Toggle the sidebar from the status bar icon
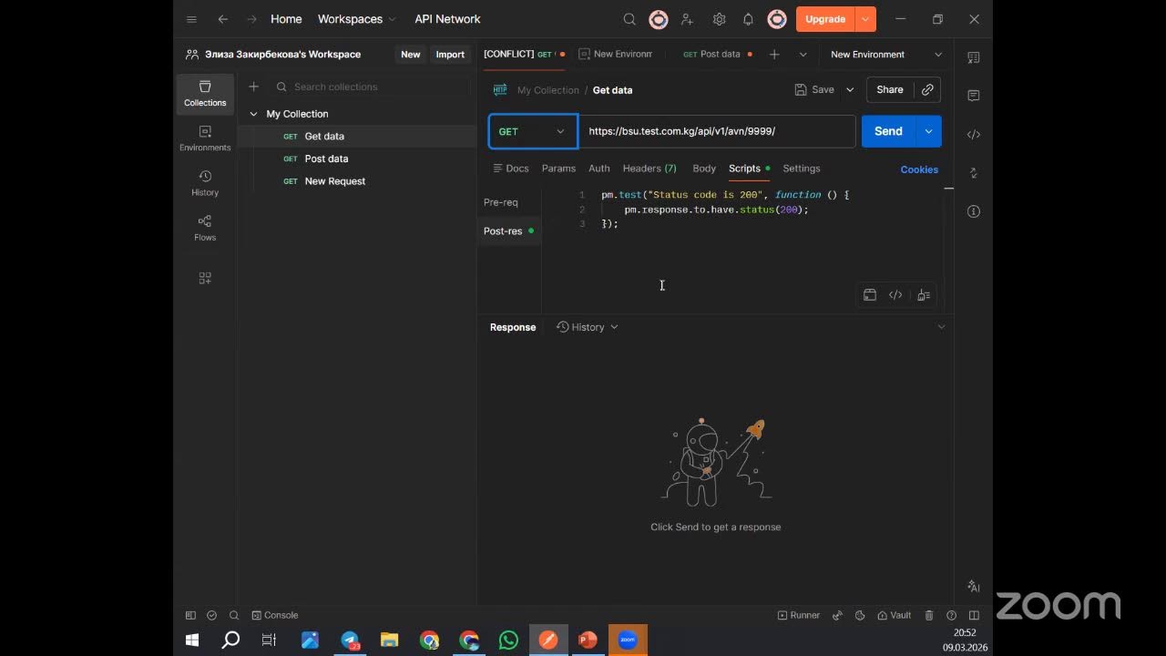 pos(190,615)
